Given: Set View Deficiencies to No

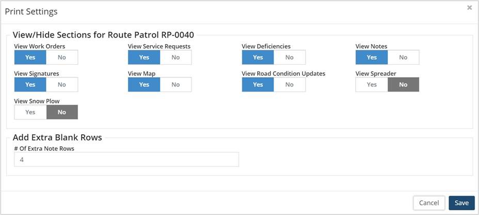Looking at the screenshot, I should click(290, 57).
